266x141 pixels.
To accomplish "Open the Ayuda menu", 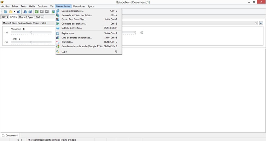I will (91, 6).
